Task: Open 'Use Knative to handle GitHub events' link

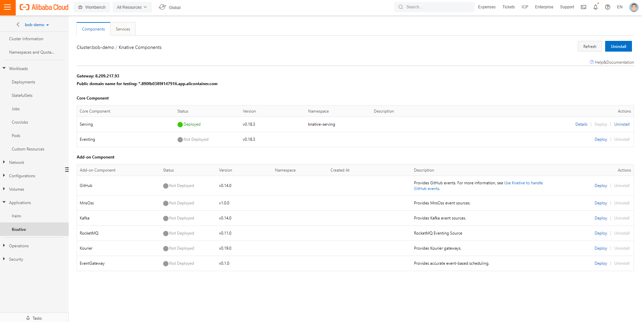Action: coord(523,183)
